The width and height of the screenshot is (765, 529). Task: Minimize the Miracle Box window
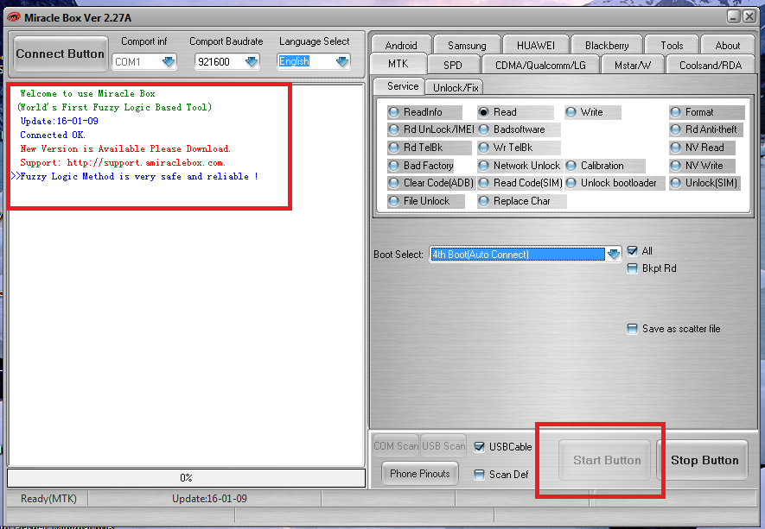[x=733, y=16]
